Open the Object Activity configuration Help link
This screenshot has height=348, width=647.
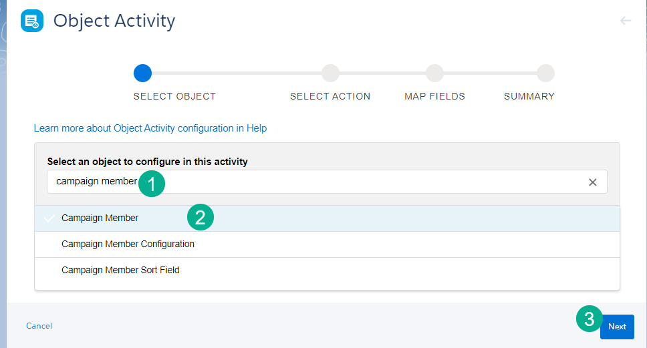coord(150,128)
